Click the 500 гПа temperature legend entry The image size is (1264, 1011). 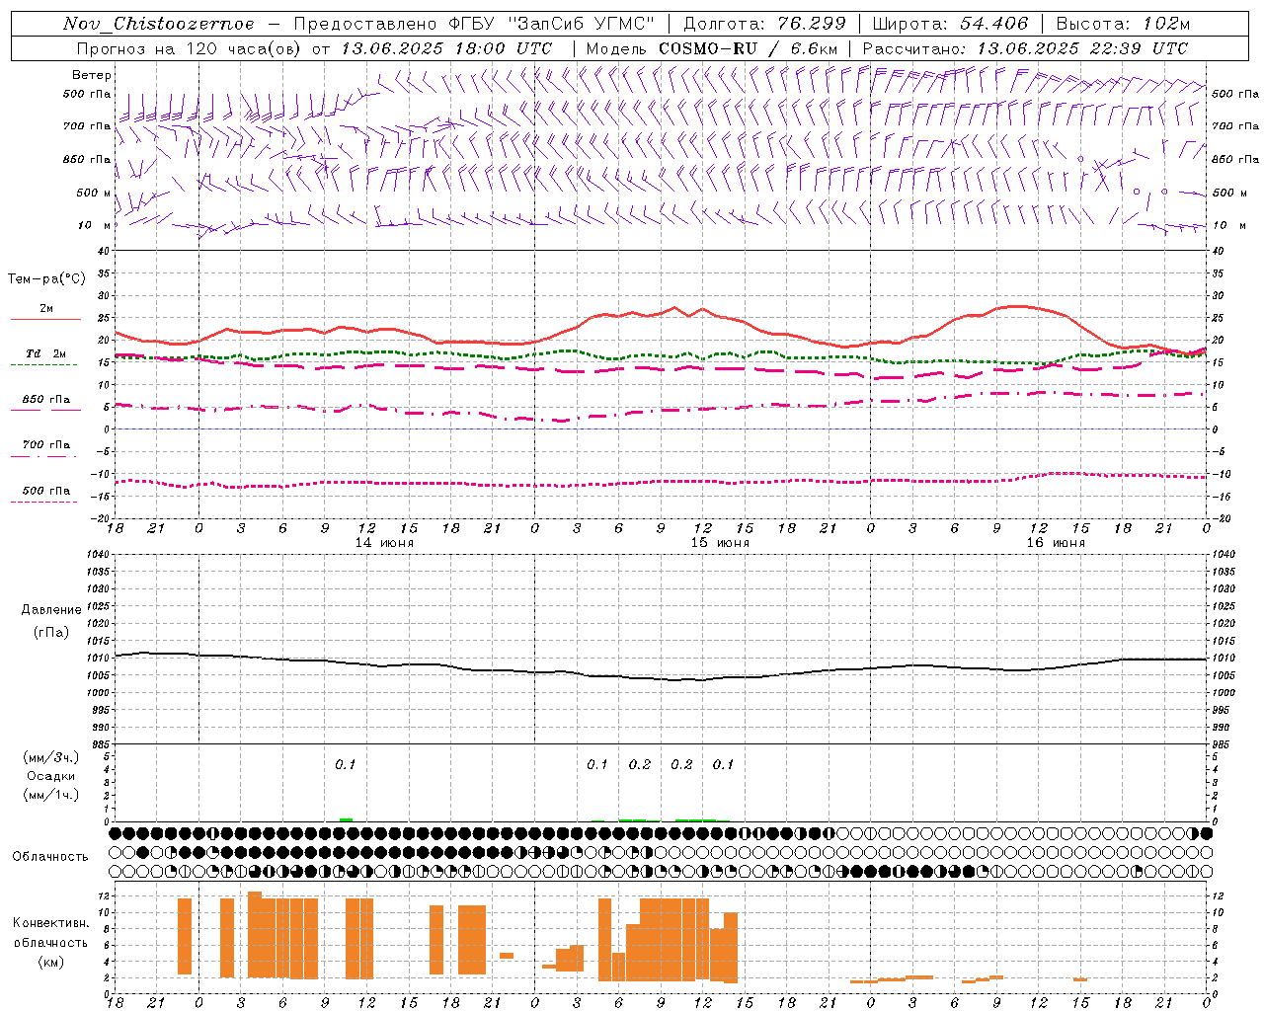click(x=45, y=491)
